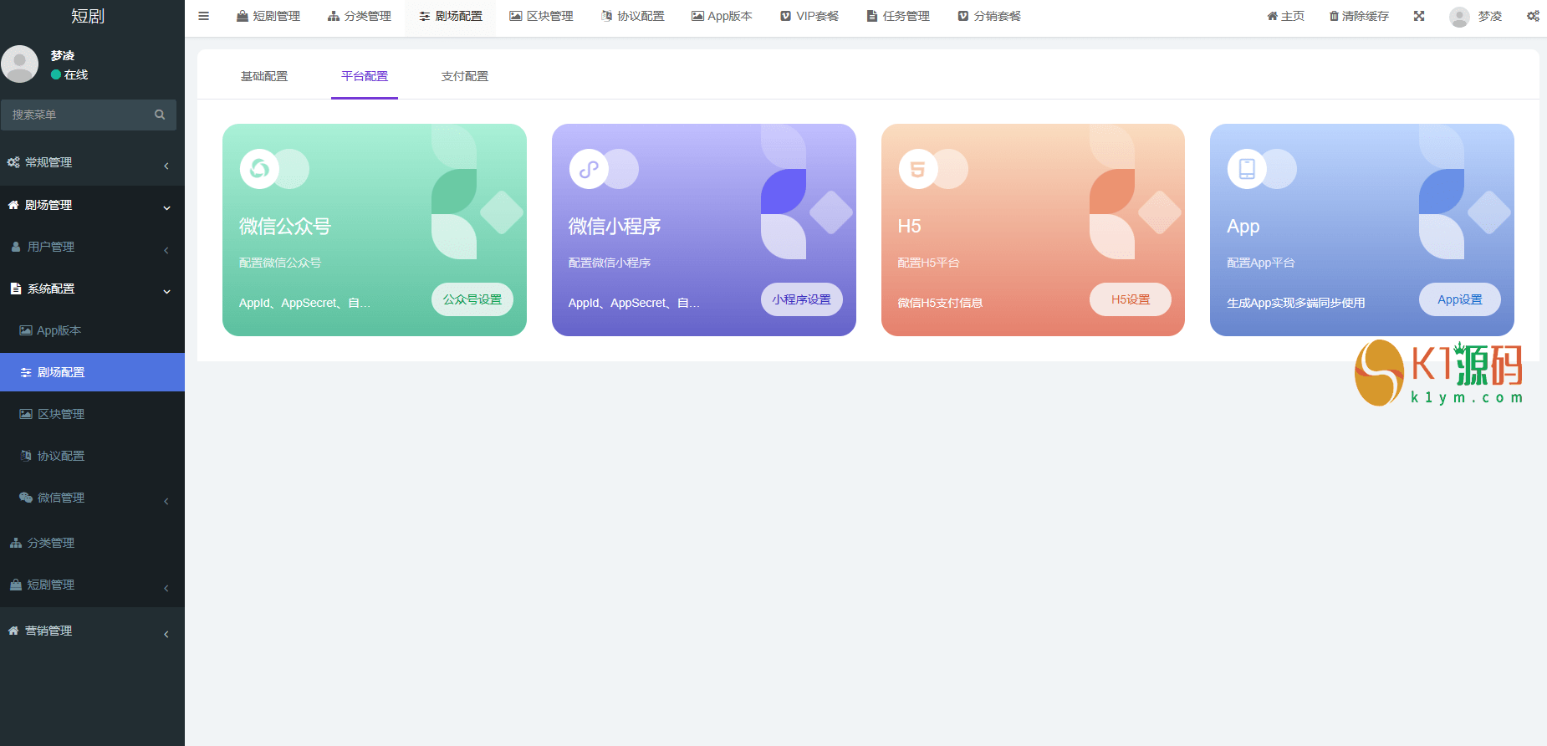The image size is (1547, 746).
Task: Click 清除缓存 in the top bar
Action: pyautogui.click(x=1359, y=16)
